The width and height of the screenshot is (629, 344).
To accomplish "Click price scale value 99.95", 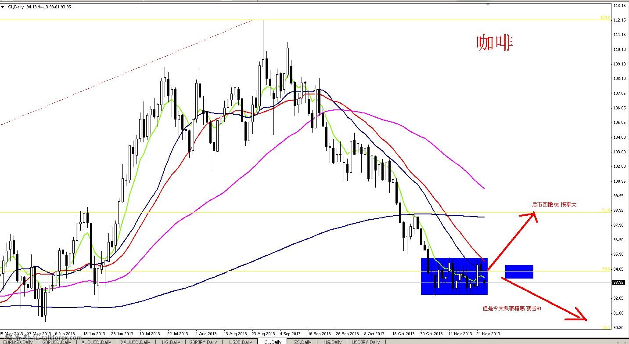I will pos(619,196).
